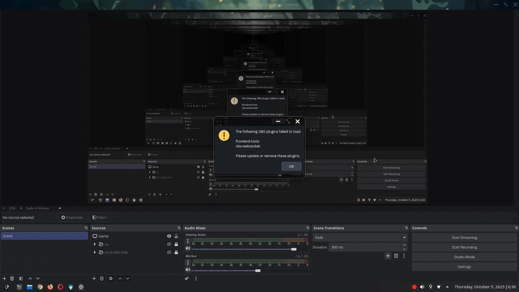Lock the Game source
The image size is (519, 292).
(x=176, y=236)
